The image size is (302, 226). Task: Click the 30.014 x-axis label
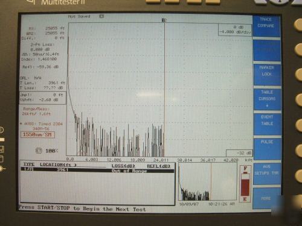coord(184,160)
